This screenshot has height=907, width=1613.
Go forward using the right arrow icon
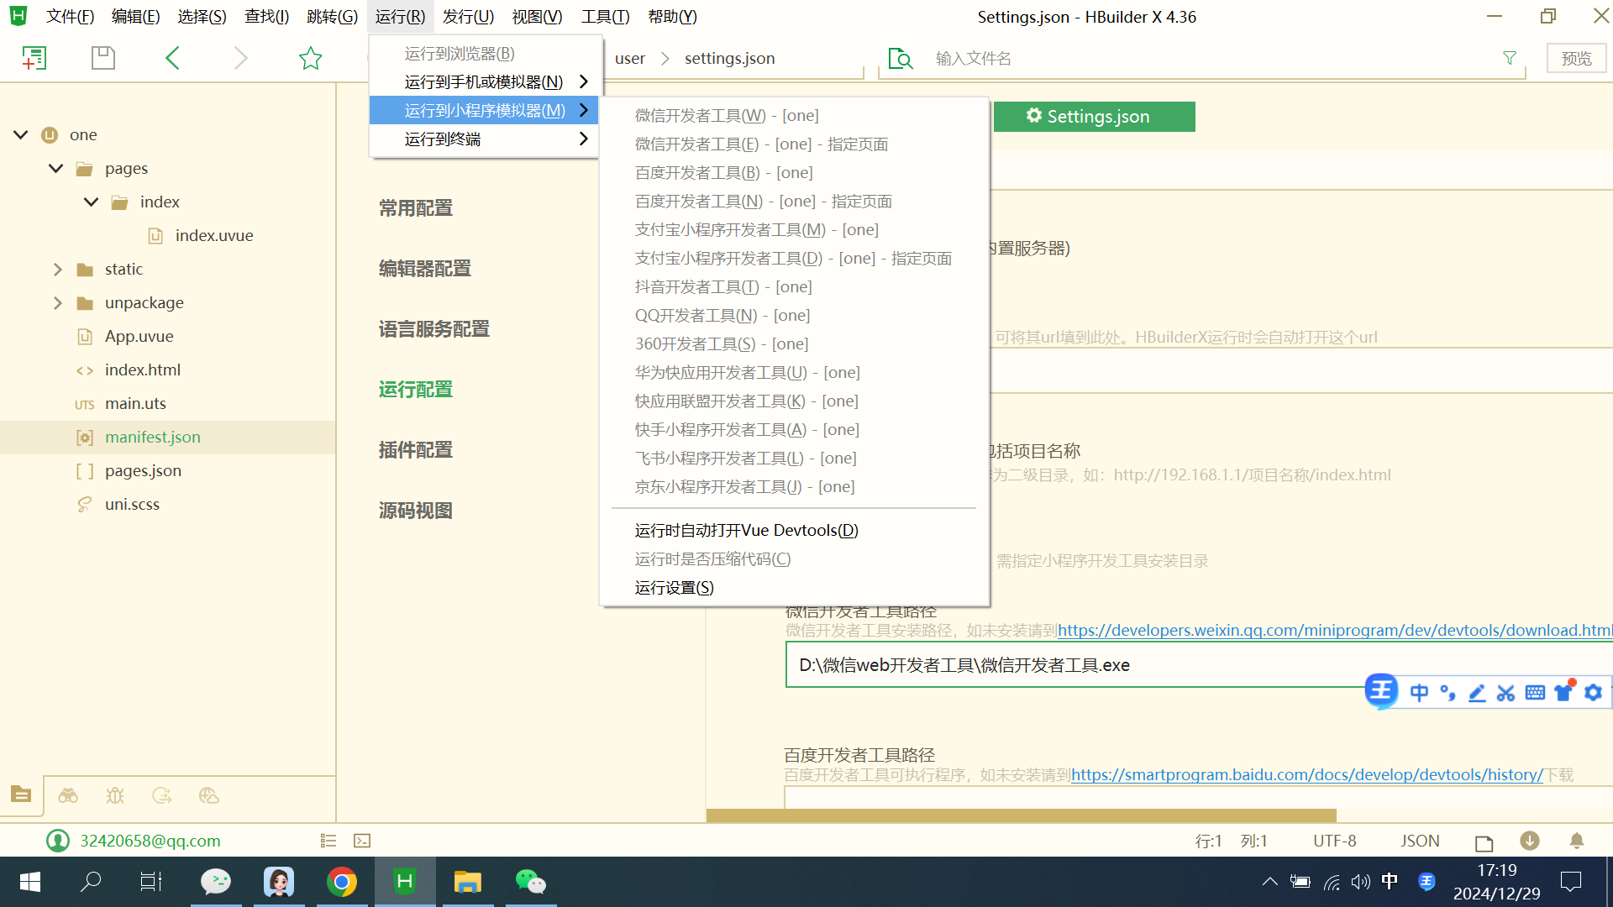pyautogui.click(x=240, y=58)
